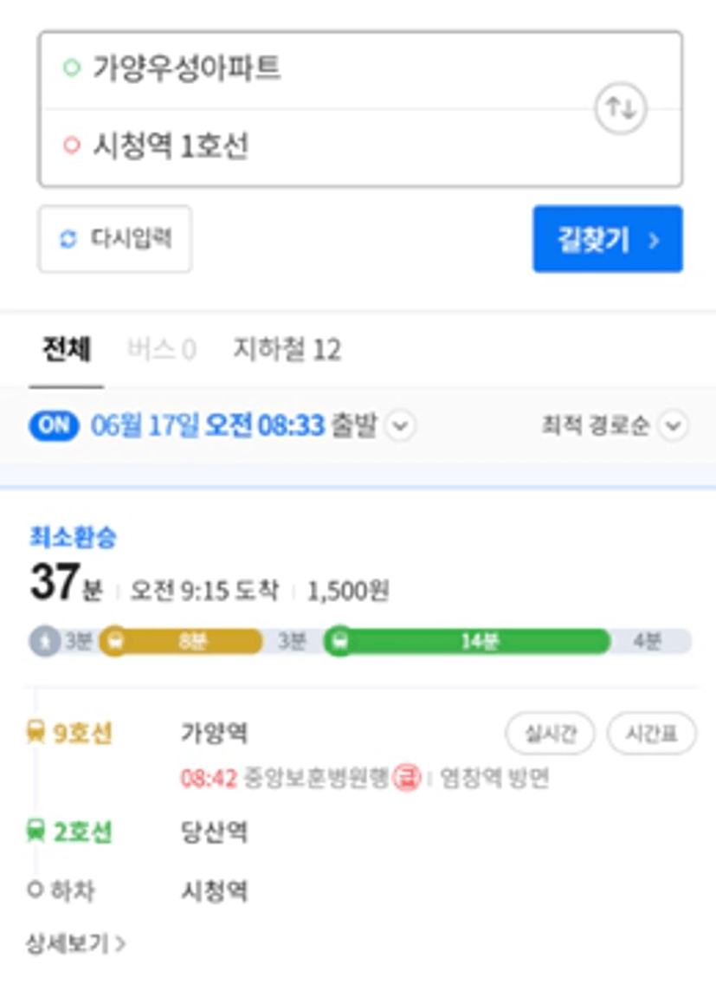Click the red 급 express badge
This screenshot has width=716, height=984.
tap(407, 779)
